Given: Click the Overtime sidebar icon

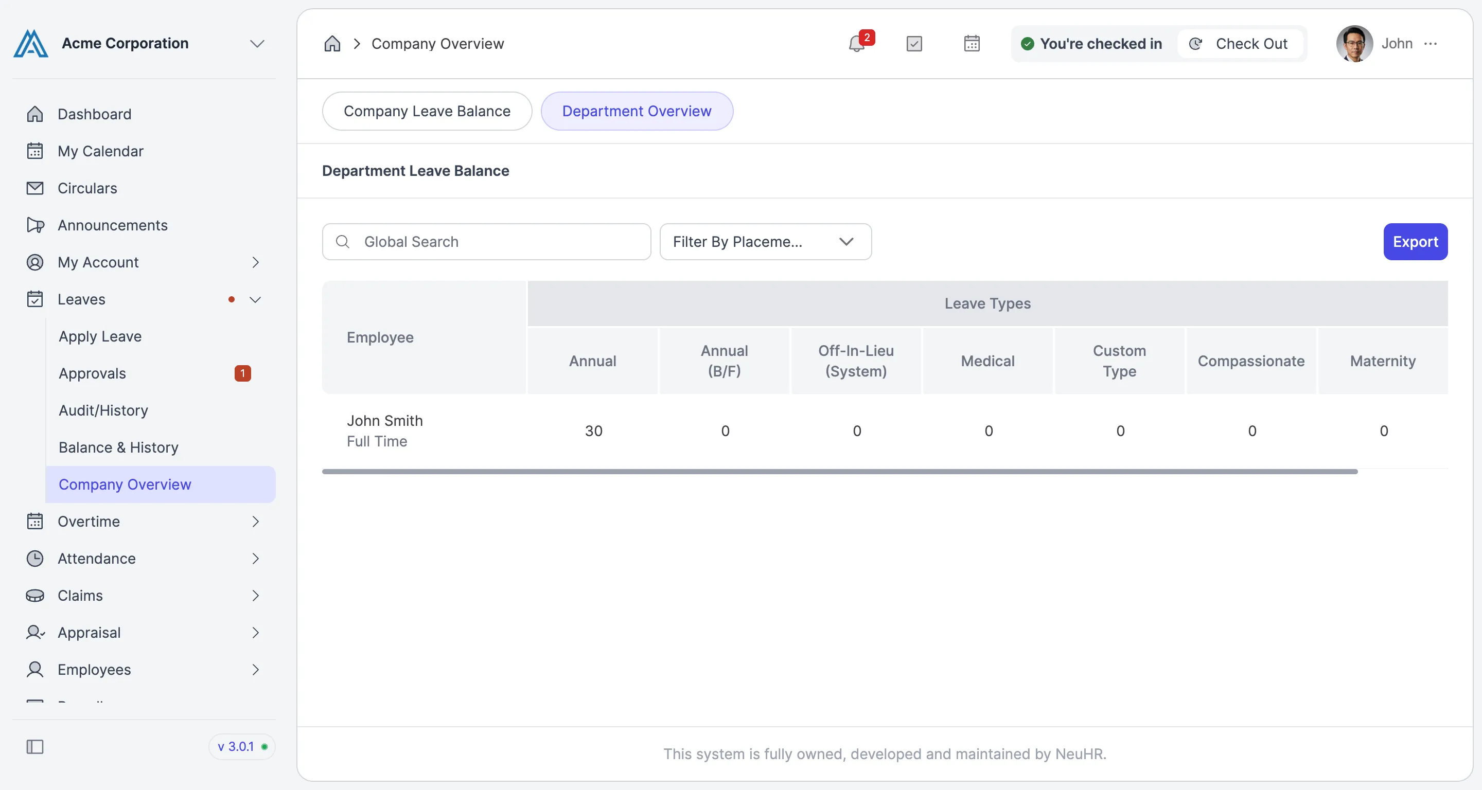Looking at the screenshot, I should [35, 521].
